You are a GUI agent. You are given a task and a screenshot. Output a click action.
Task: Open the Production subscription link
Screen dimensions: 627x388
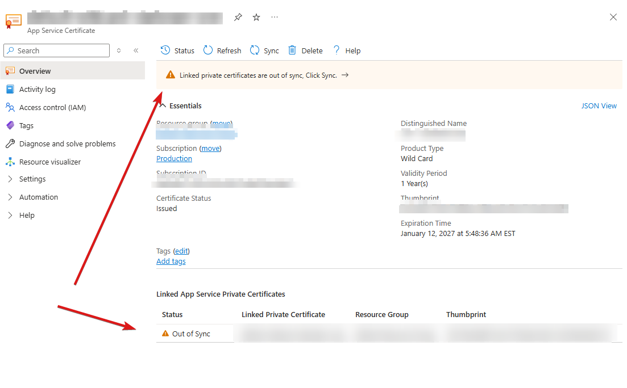click(x=174, y=158)
